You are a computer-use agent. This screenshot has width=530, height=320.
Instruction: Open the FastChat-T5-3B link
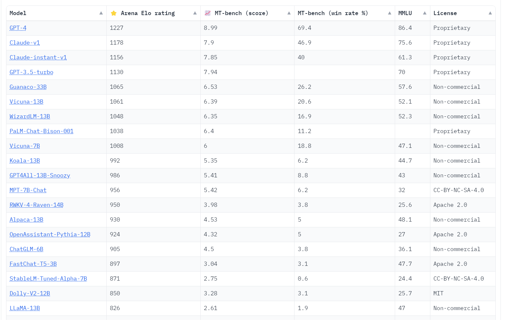click(33, 264)
